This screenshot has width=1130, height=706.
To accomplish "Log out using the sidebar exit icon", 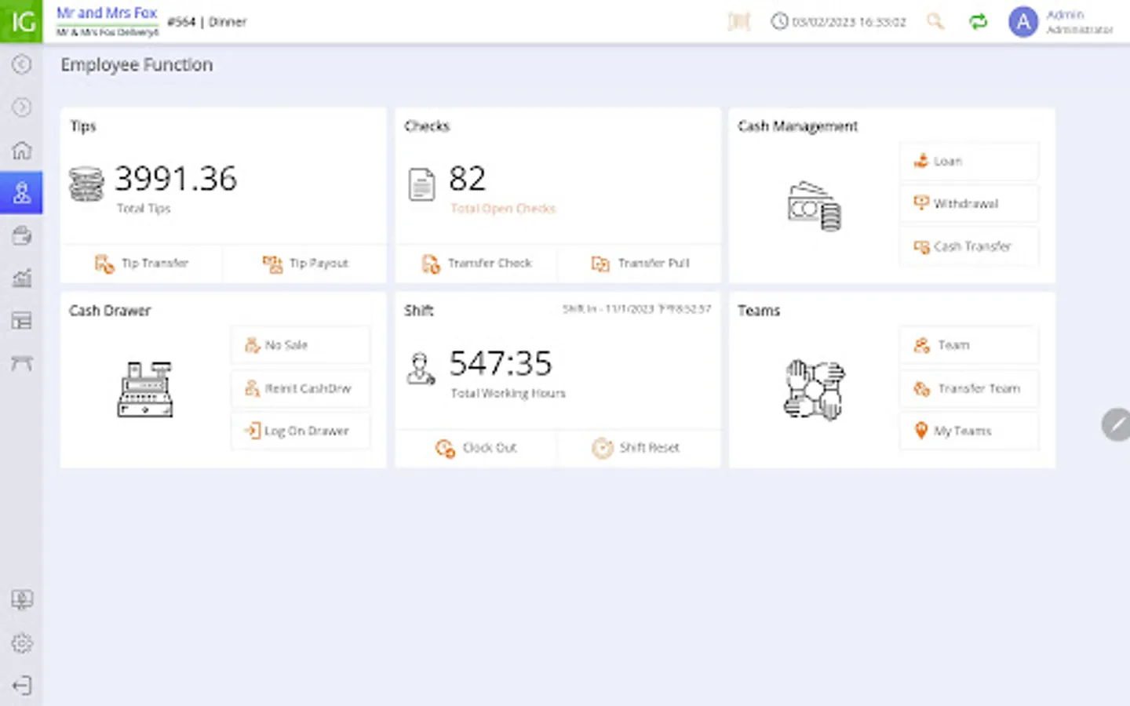I will point(22,686).
